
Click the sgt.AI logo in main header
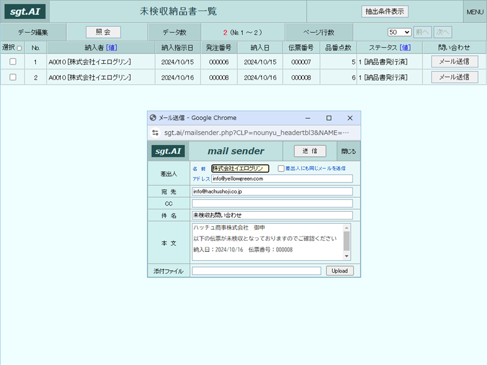[25, 12]
